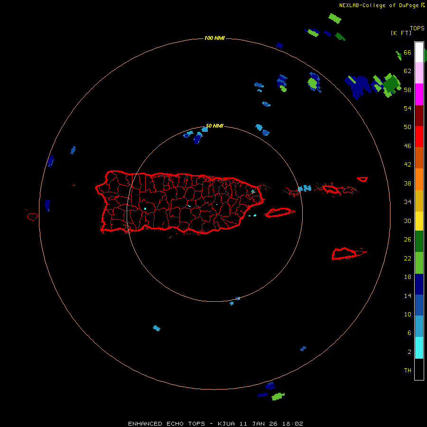Image resolution: width=427 pixels, height=427 pixels.
Task: Click the '[K FT]' units label
Action: tap(401, 33)
